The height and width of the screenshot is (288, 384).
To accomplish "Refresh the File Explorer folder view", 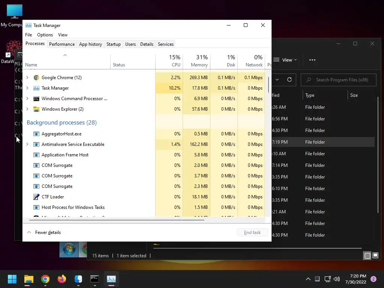I will pos(289,79).
